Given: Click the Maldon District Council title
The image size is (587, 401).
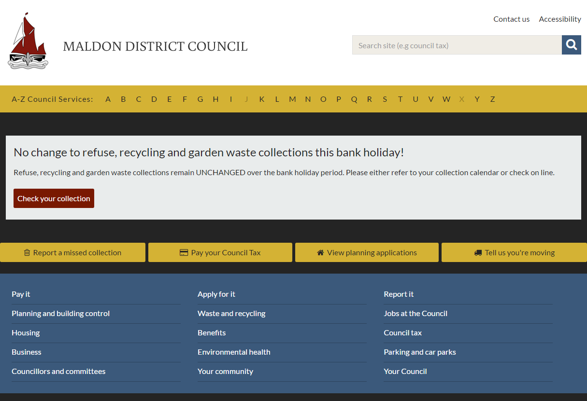Looking at the screenshot, I should click(155, 47).
